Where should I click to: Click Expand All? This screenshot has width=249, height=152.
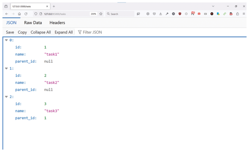coord(63,32)
